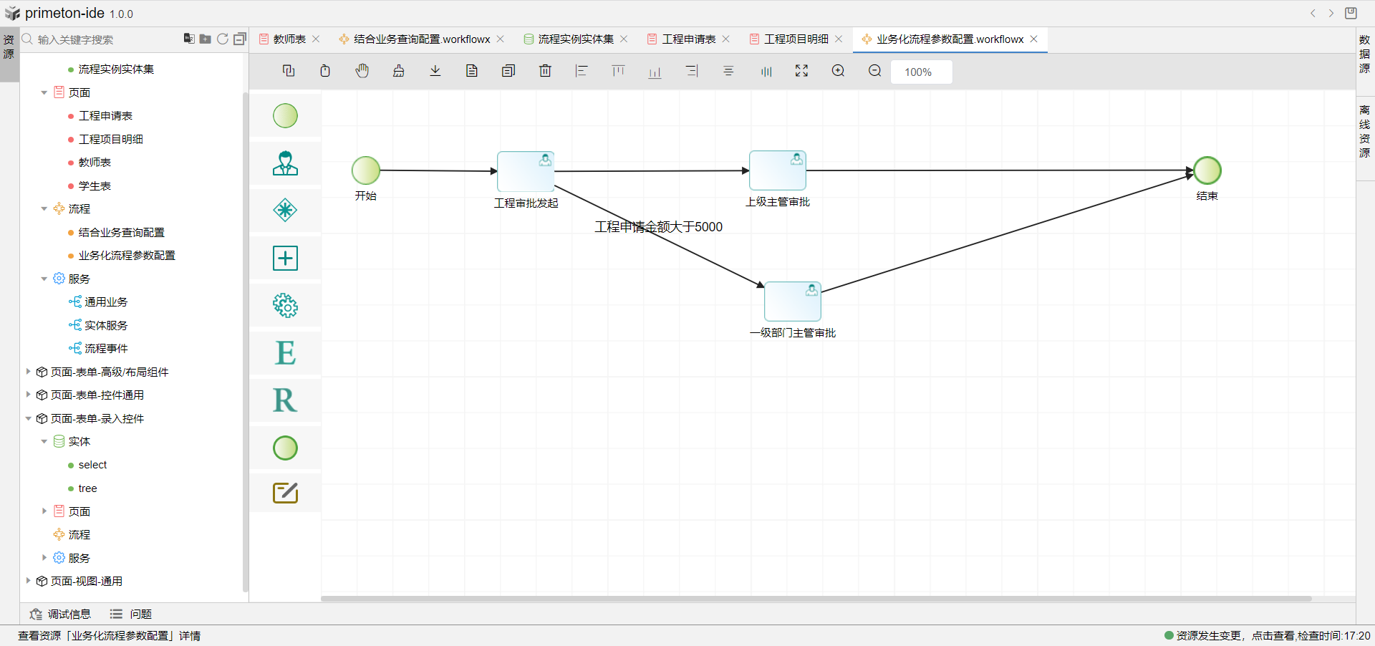Click the canvas horizontal scrollbar
The height and width of the screenshot is (646, 1375).
(x=816, y=599)
